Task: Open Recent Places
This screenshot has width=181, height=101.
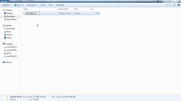Action: 11,19
